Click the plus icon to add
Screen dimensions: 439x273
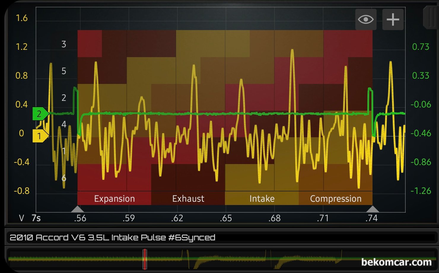pos(393,20)
